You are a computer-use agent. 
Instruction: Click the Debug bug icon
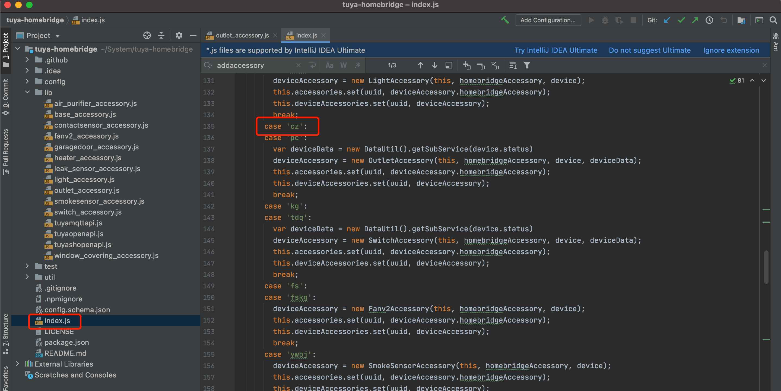pos(605,20)
